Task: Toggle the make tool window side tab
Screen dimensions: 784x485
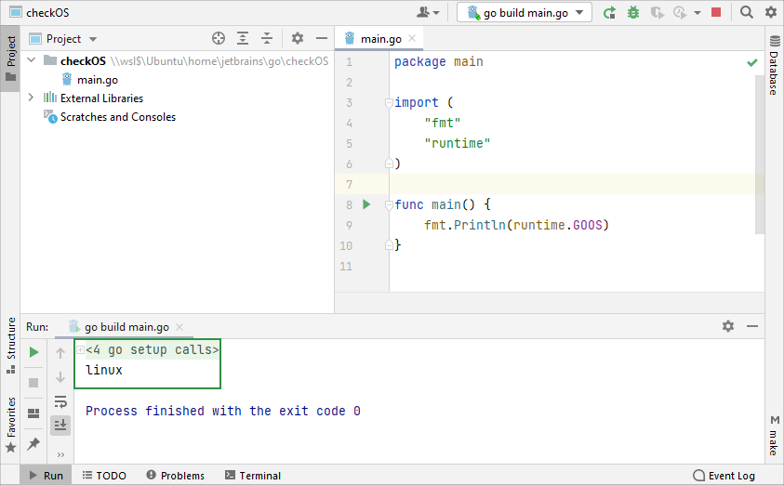Action: [x=774, y=435]
